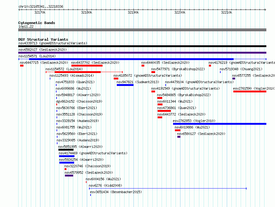Click nsv6443772 (Sedlazeck2020) label
This screenshot has height=207, width=275.
click(181, 114)
